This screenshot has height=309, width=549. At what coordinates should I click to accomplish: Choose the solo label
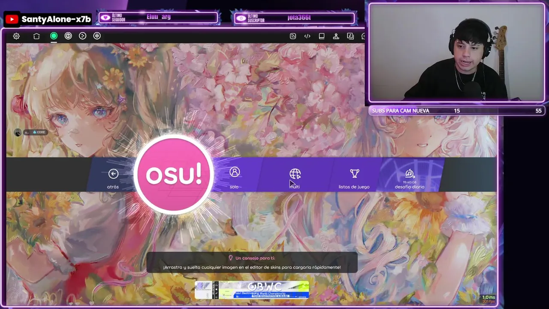[x=234, y=187]
